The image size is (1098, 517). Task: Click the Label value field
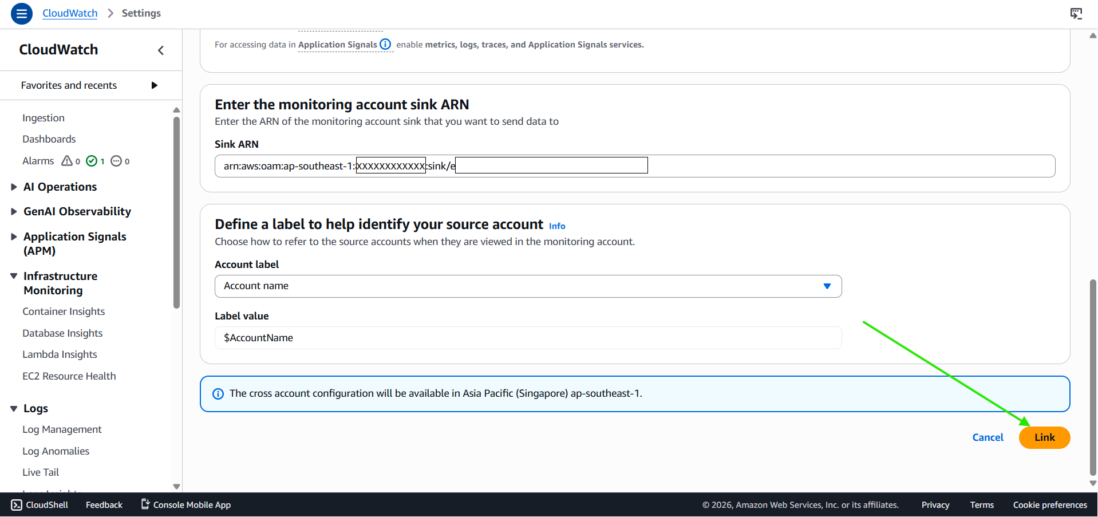click(528, 338)
